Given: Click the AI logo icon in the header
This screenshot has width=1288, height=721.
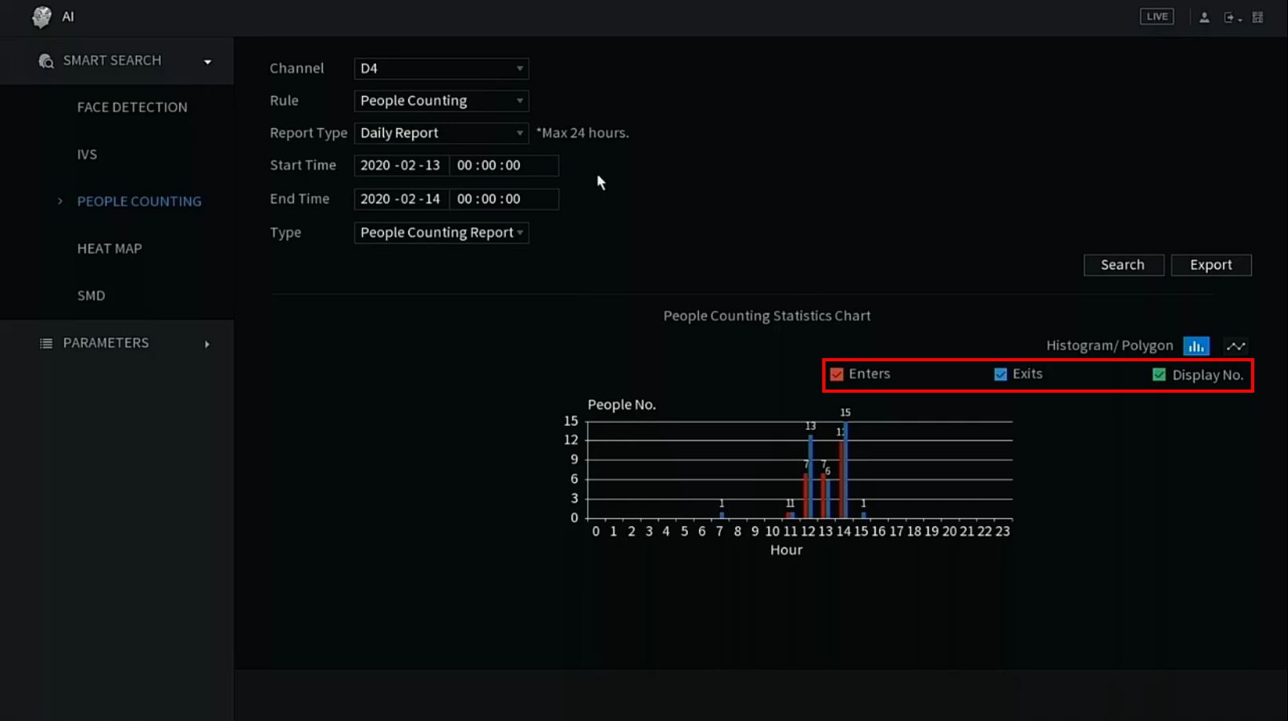Looking at the screenshot, I should 42,16.
